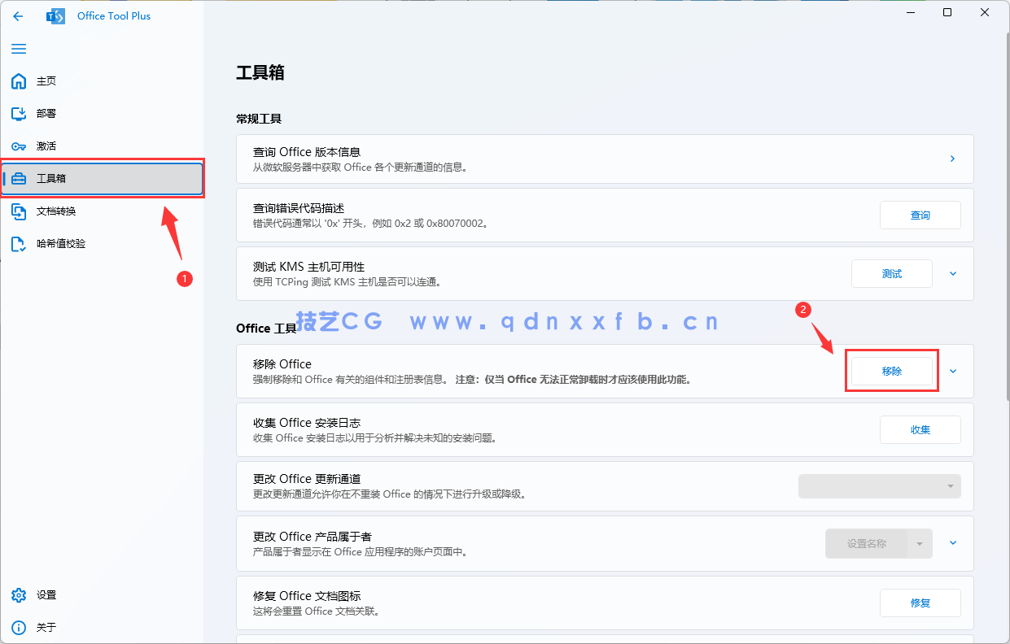
Task: Open the Office 更新通道 dropdown
Action: tap(879, 485)
